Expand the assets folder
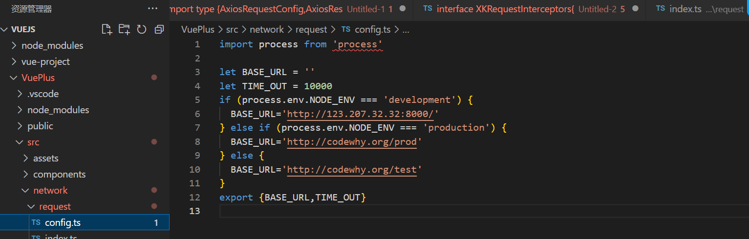The height and width of the screenshot is (239, 749). tap(45, 158)
